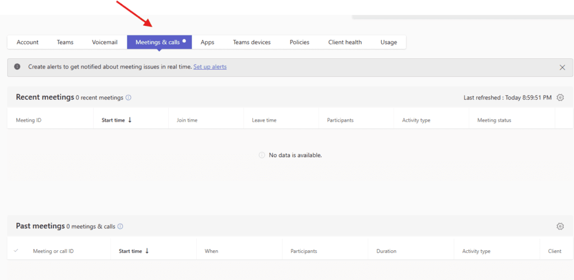
Task: Select the Apps tab
Action: tap(207, 42)
